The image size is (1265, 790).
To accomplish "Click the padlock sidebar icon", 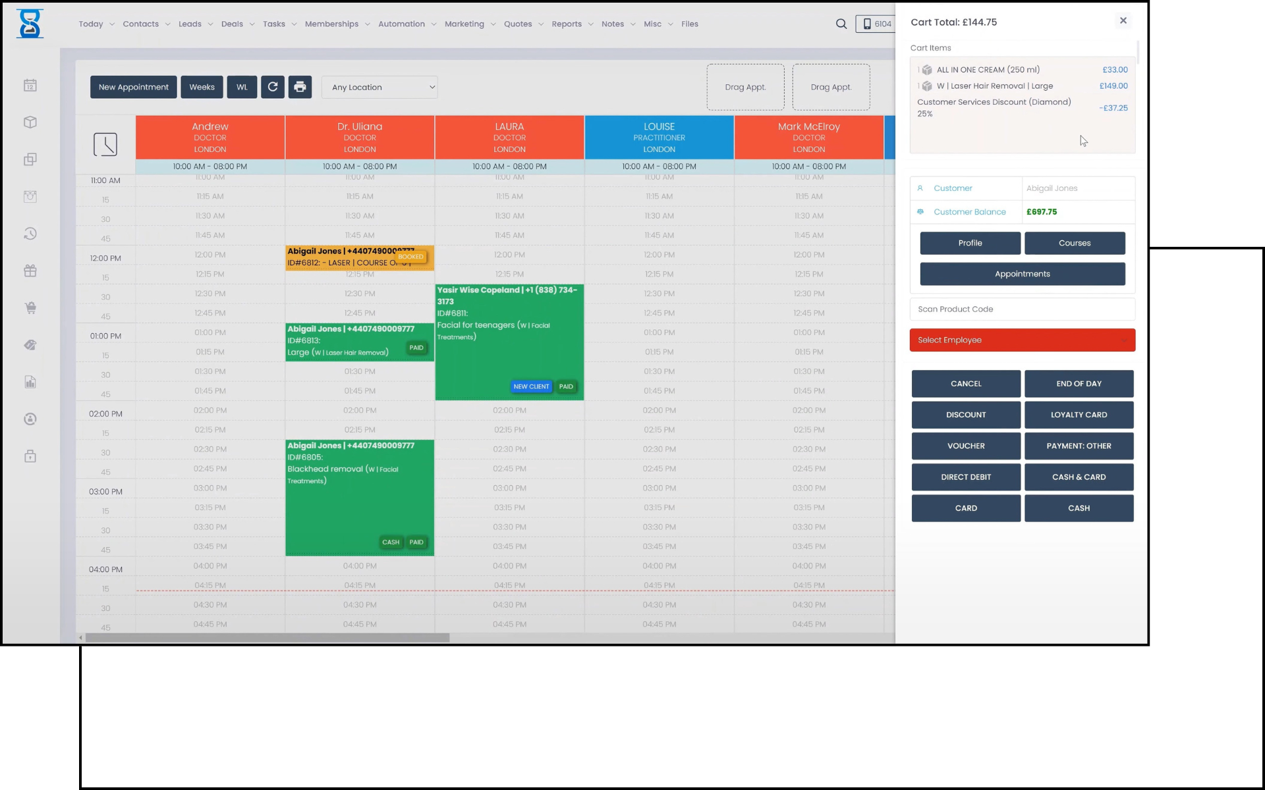I will click(30, 456).
